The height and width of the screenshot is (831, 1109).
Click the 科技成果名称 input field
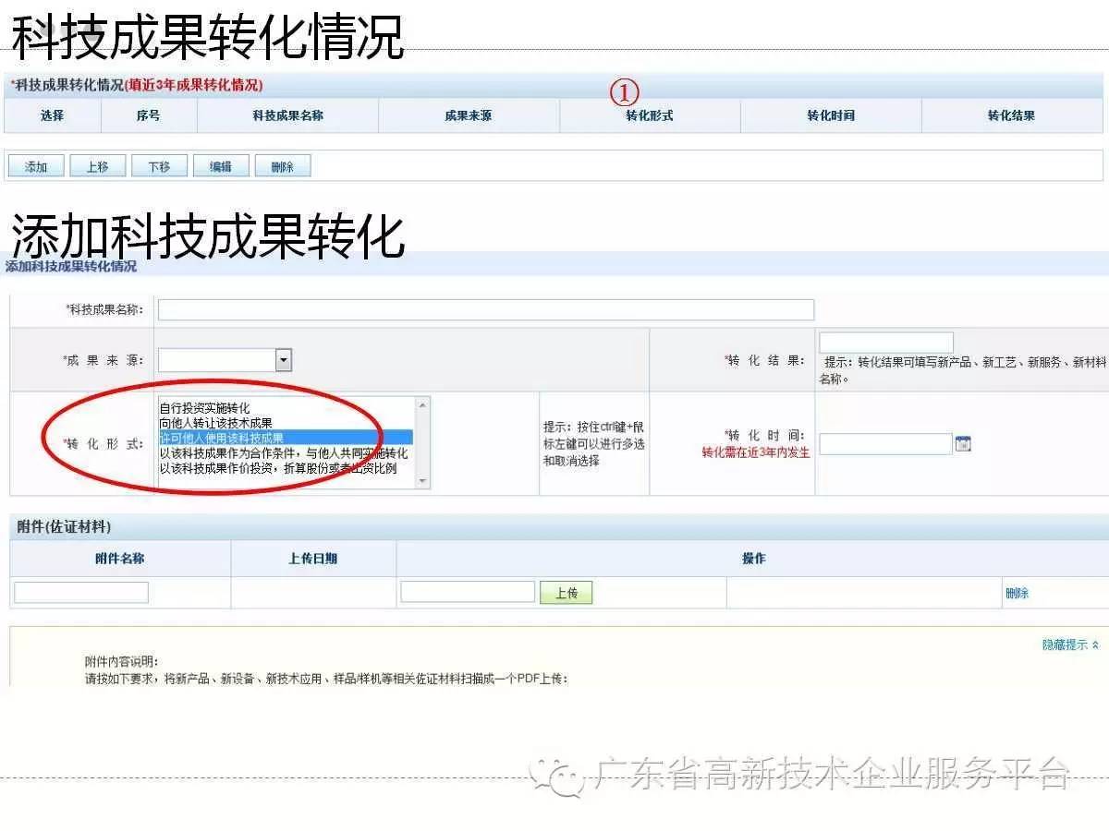(485, 310)
